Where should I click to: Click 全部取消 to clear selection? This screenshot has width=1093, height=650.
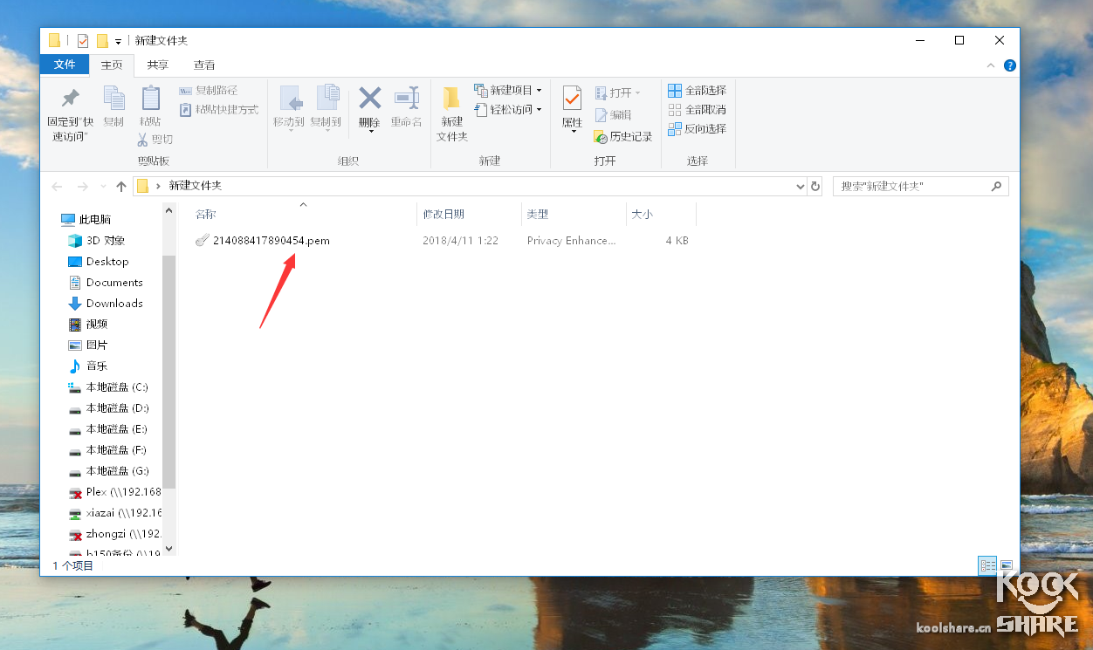click(696, 110)
